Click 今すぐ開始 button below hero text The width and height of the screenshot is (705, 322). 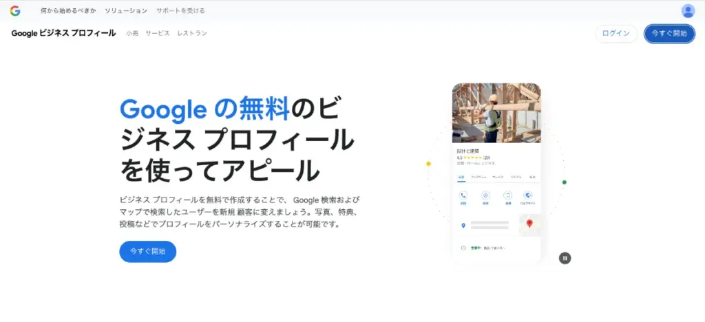[147, 251]
